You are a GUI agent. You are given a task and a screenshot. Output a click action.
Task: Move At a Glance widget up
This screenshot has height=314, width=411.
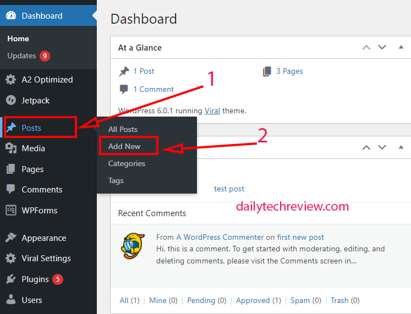(366, 47)
